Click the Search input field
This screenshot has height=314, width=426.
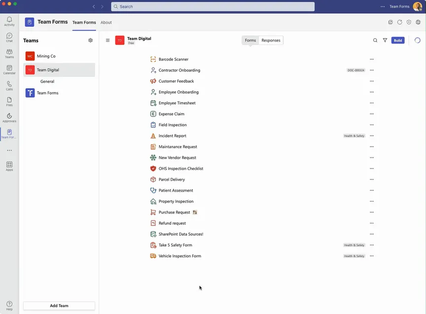tap(213, 6)
